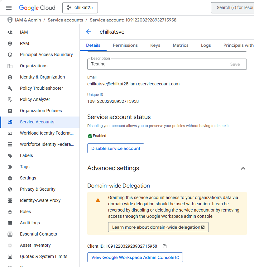254x267 pixels.
Task: Select the Metrics tab
Action: click(x=180, y=45)
